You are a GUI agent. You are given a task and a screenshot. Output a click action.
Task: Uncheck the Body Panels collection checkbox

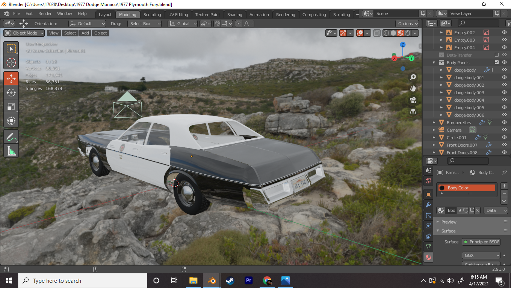point(497,63)
